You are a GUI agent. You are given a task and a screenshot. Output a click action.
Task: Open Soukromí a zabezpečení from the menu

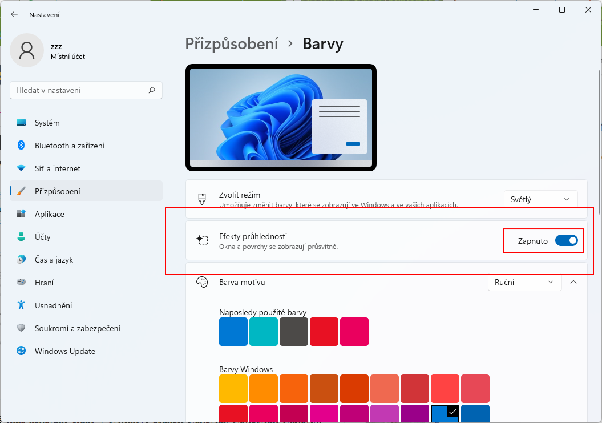coord(21,328)
